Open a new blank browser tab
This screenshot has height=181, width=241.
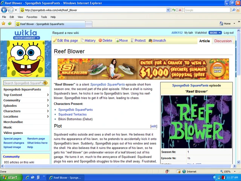tap(89, 24)
